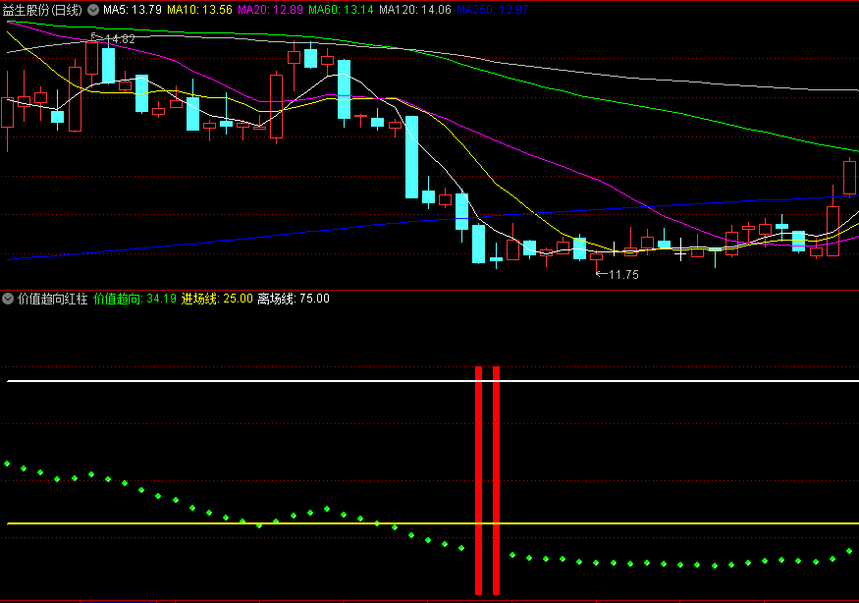This screenshot has width=859, height=603.
Task: Click the 价值趋向红柱 indicator name
Action: click(53, 299)
